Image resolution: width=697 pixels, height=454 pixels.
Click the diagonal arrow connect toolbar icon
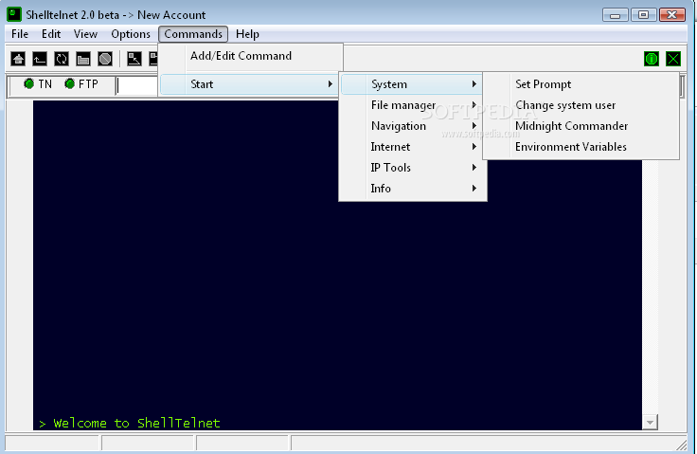pos(134,59)
